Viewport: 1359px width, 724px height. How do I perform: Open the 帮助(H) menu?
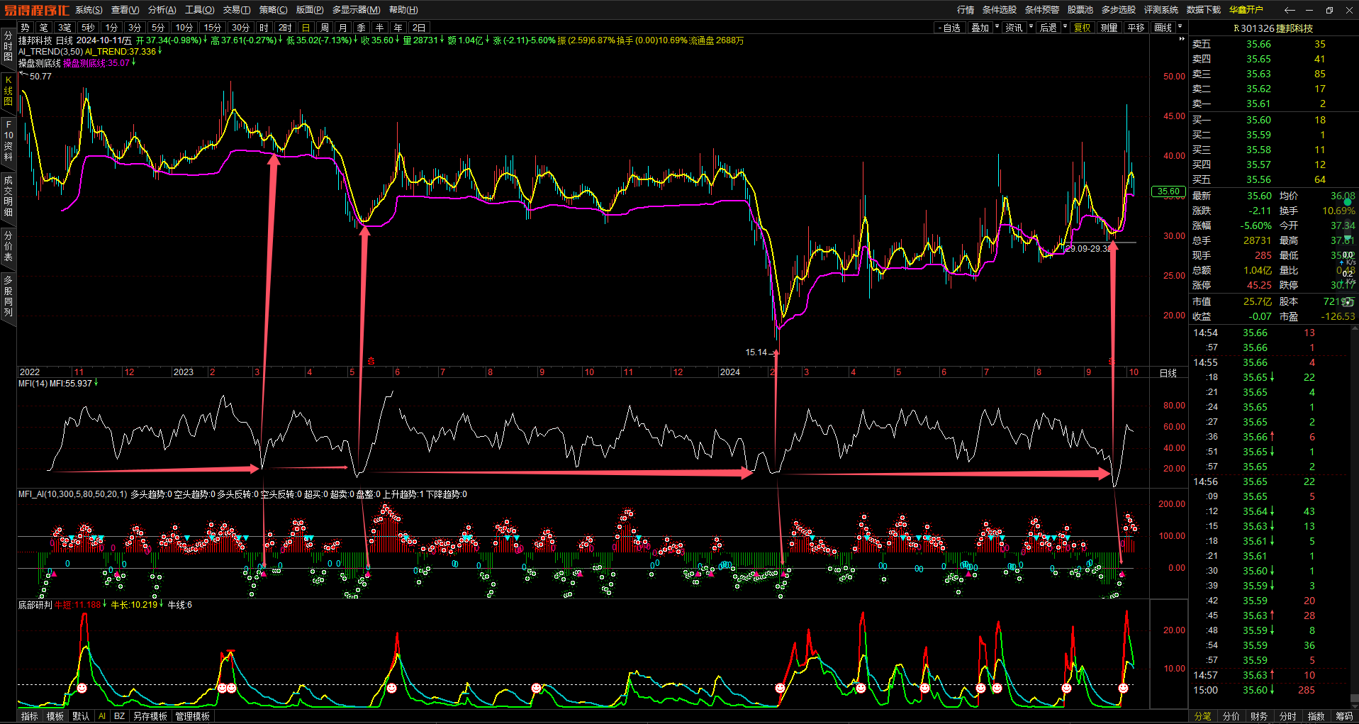(x=403, y=10)
